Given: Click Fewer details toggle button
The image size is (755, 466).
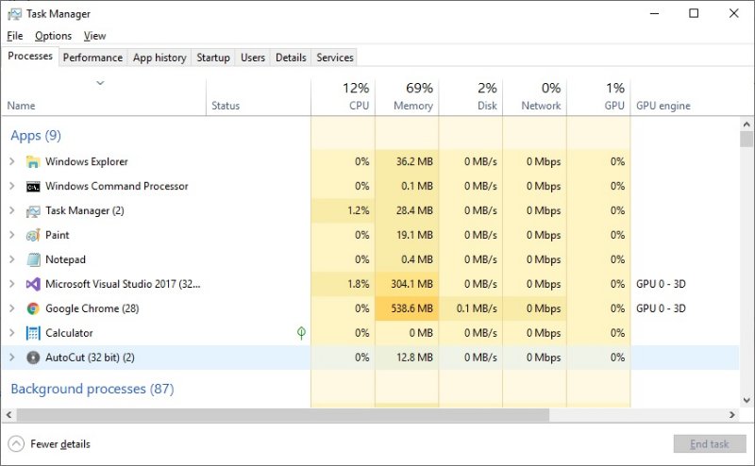Looking at the screenshot, I should coord(49,444).
